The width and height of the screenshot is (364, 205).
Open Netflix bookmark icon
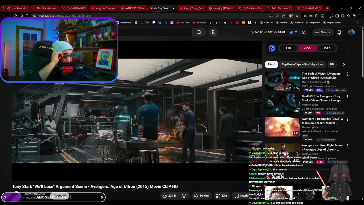click(231, 22)
